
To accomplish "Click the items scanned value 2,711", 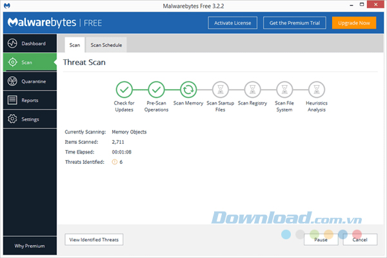I will [x=118, y=142].
